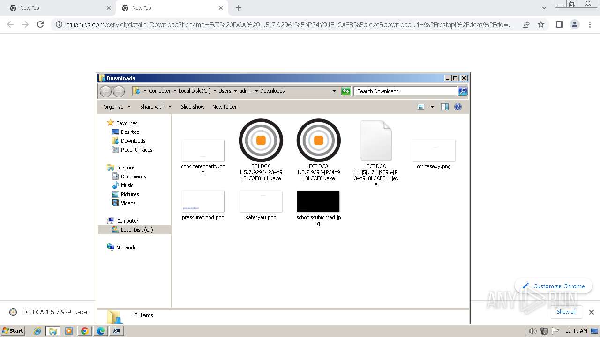
Task: Click the volume speaker tray icon
Action: 532,330
